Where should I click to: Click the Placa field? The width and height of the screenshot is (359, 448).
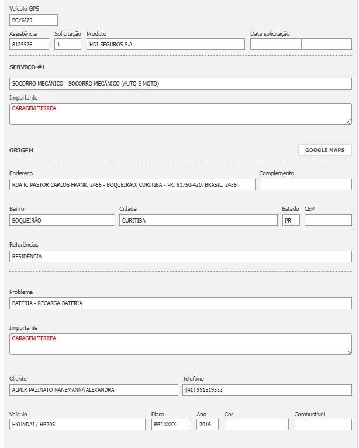click(171, 425)
